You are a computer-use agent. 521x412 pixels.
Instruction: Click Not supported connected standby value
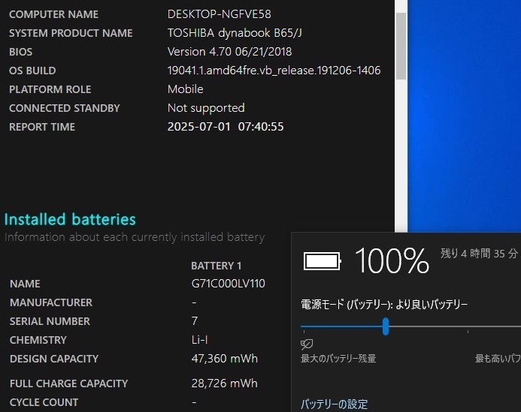(x=206, y=108)
